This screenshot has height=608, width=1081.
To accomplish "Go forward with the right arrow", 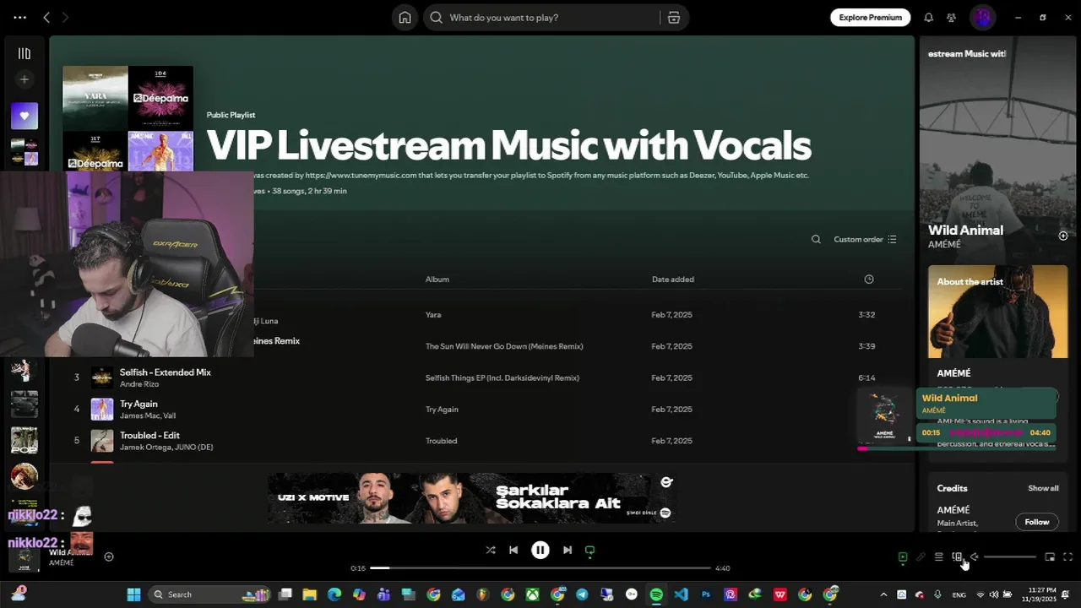I will click(x=65, y=18).
